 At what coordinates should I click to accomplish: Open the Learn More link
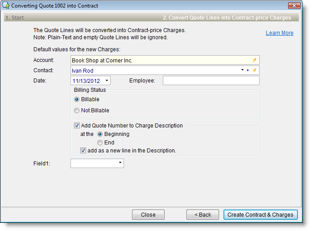click(x=279, y=33)
